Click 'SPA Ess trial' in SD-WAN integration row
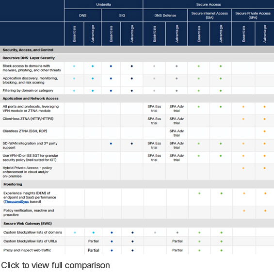274x276 pixels. click(154, 146)
